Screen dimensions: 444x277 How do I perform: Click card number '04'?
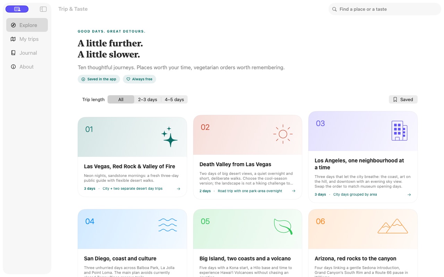point(90,222)
